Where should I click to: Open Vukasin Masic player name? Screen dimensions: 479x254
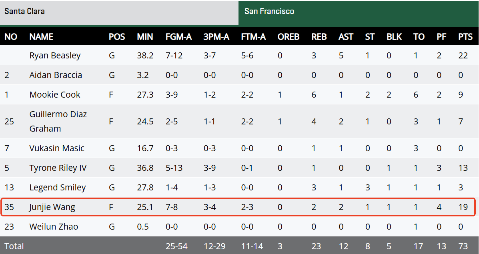click(x=57, y=148)
